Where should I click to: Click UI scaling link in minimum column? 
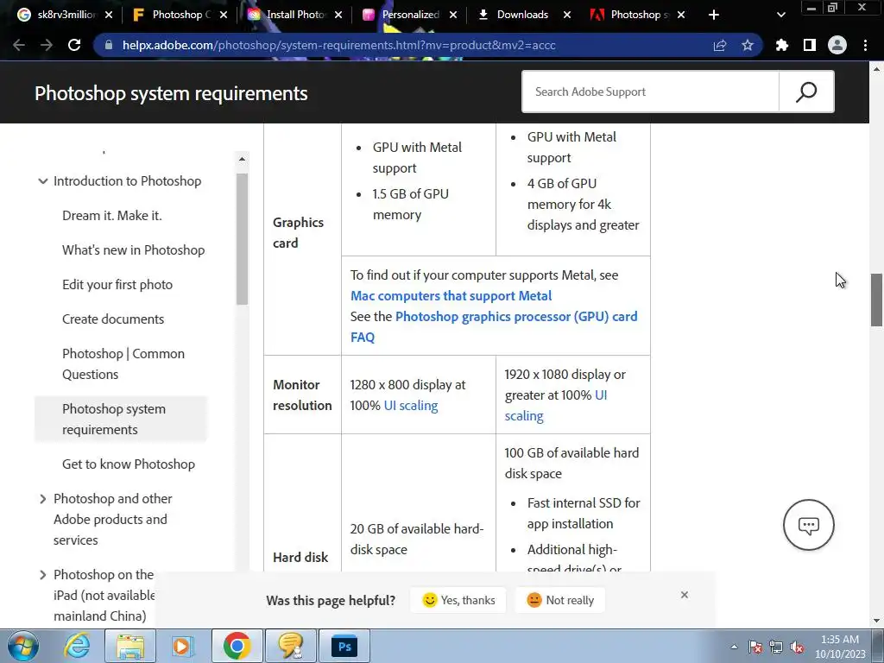coord(410,406)
